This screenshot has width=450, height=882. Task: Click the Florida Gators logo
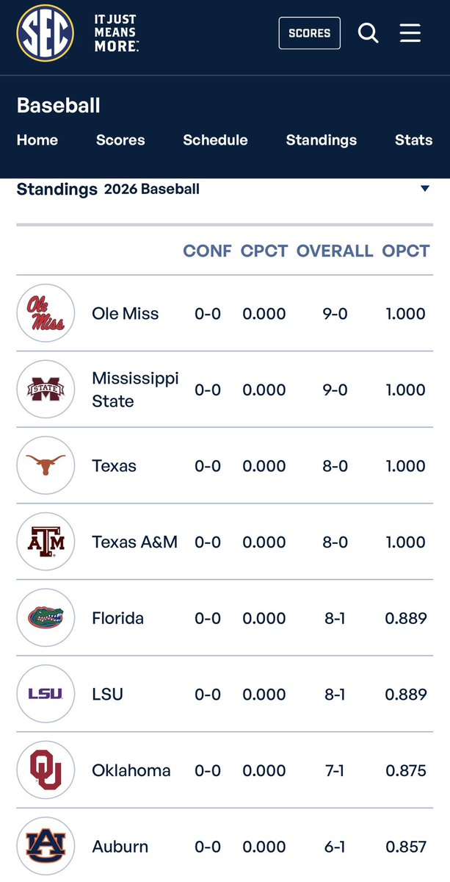coord(46,618)
